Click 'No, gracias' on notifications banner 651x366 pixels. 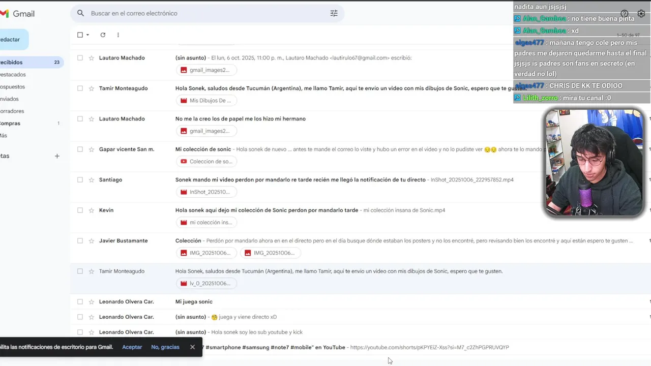point(165,347)
